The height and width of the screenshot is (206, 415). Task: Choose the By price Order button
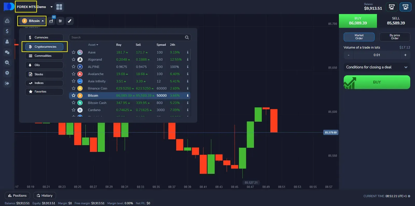click(395, 37)
